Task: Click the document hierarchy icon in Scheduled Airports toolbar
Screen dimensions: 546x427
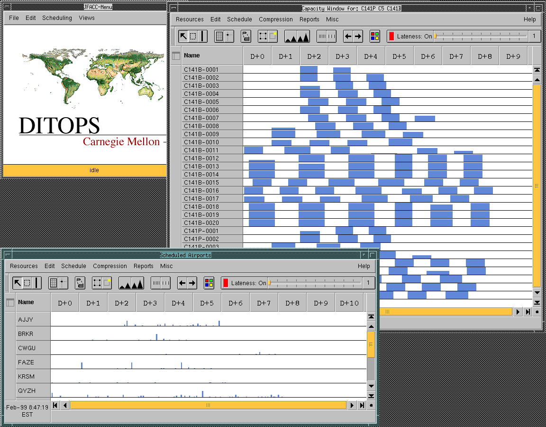Action: (80, 283)
